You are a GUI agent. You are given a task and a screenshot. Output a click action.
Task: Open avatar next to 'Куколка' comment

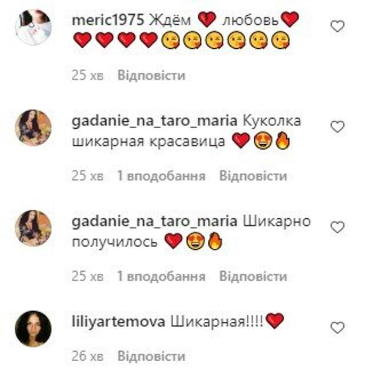coord(34,128)
